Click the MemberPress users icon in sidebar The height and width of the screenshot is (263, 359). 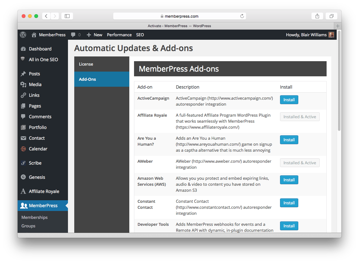(24, 206)
